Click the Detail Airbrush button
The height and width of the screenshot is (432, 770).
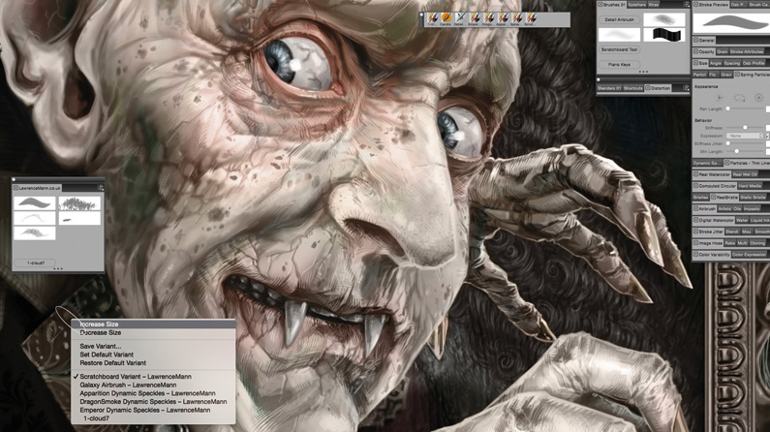619,19
